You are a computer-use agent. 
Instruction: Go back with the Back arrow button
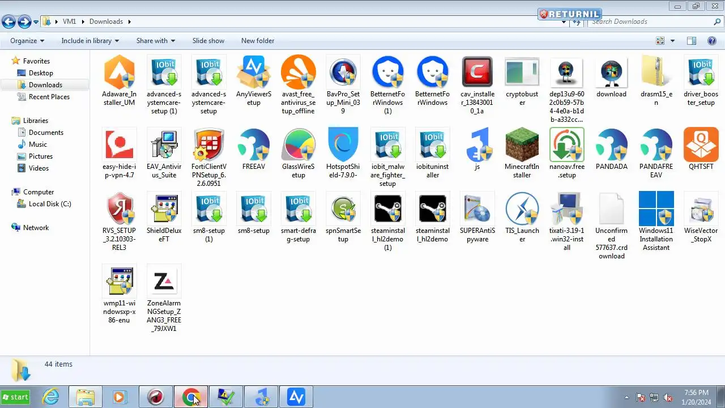click(x=8, y=22)
